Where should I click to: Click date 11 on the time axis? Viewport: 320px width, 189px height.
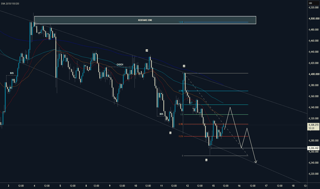point(161,186)
